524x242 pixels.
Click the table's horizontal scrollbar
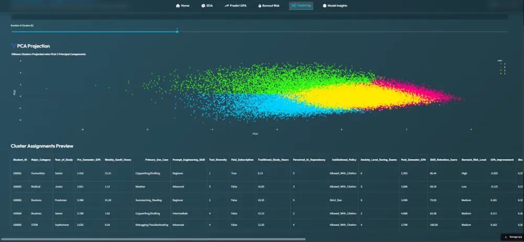click(153, 239)
